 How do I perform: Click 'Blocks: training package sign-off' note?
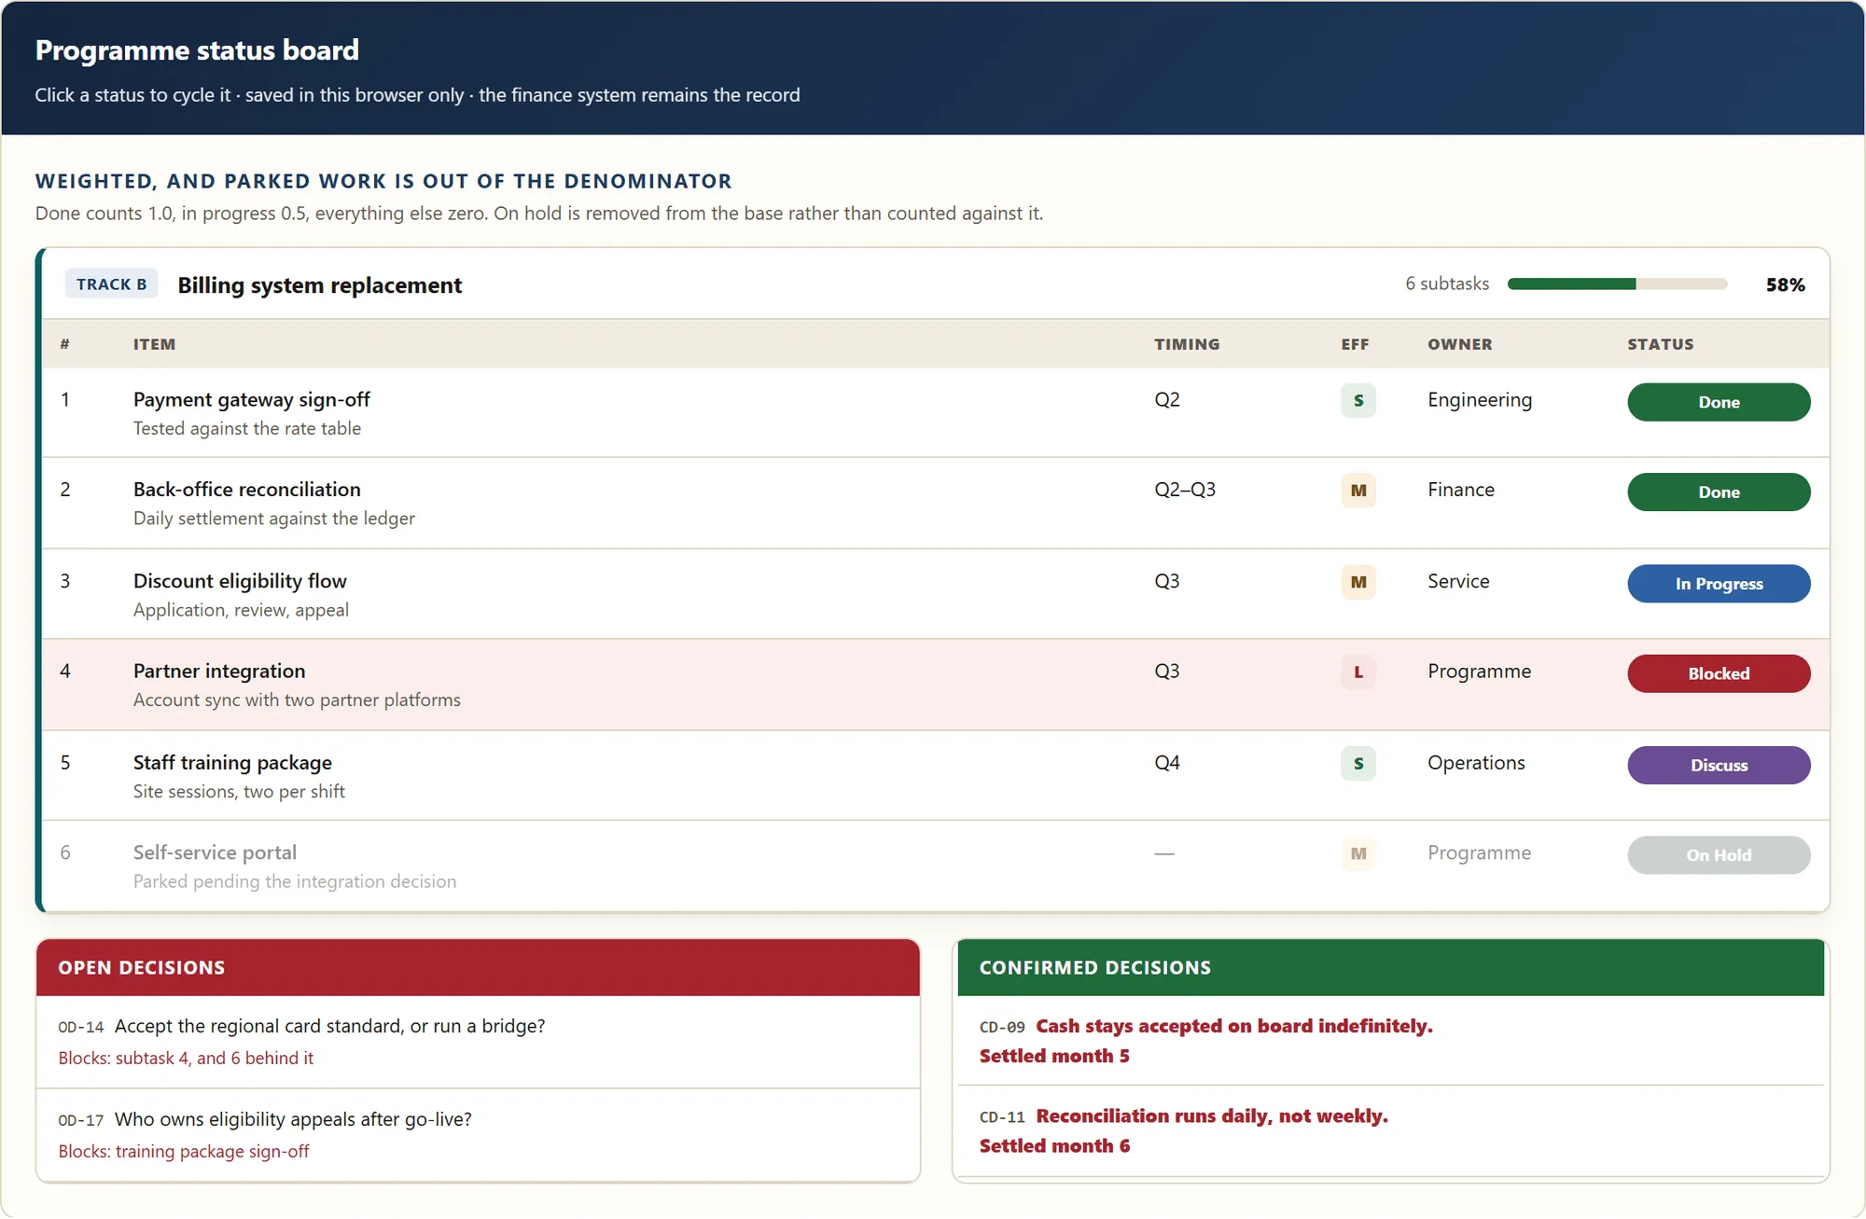tap(184, 1152)
